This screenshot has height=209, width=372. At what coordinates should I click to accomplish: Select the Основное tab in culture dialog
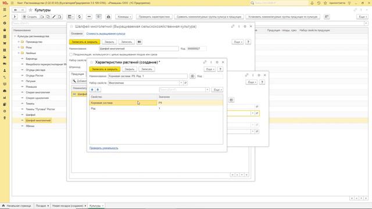tap(77, 34)
